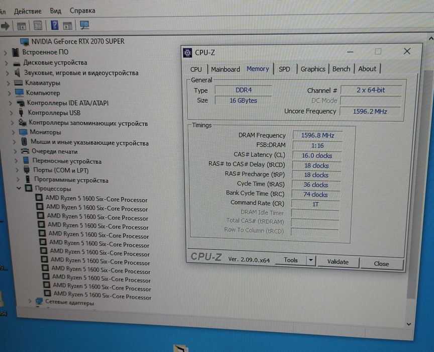
Task: Click the NVIDIA GeForce RTX 2070 SUPER icon
Action: pos(25,42)
